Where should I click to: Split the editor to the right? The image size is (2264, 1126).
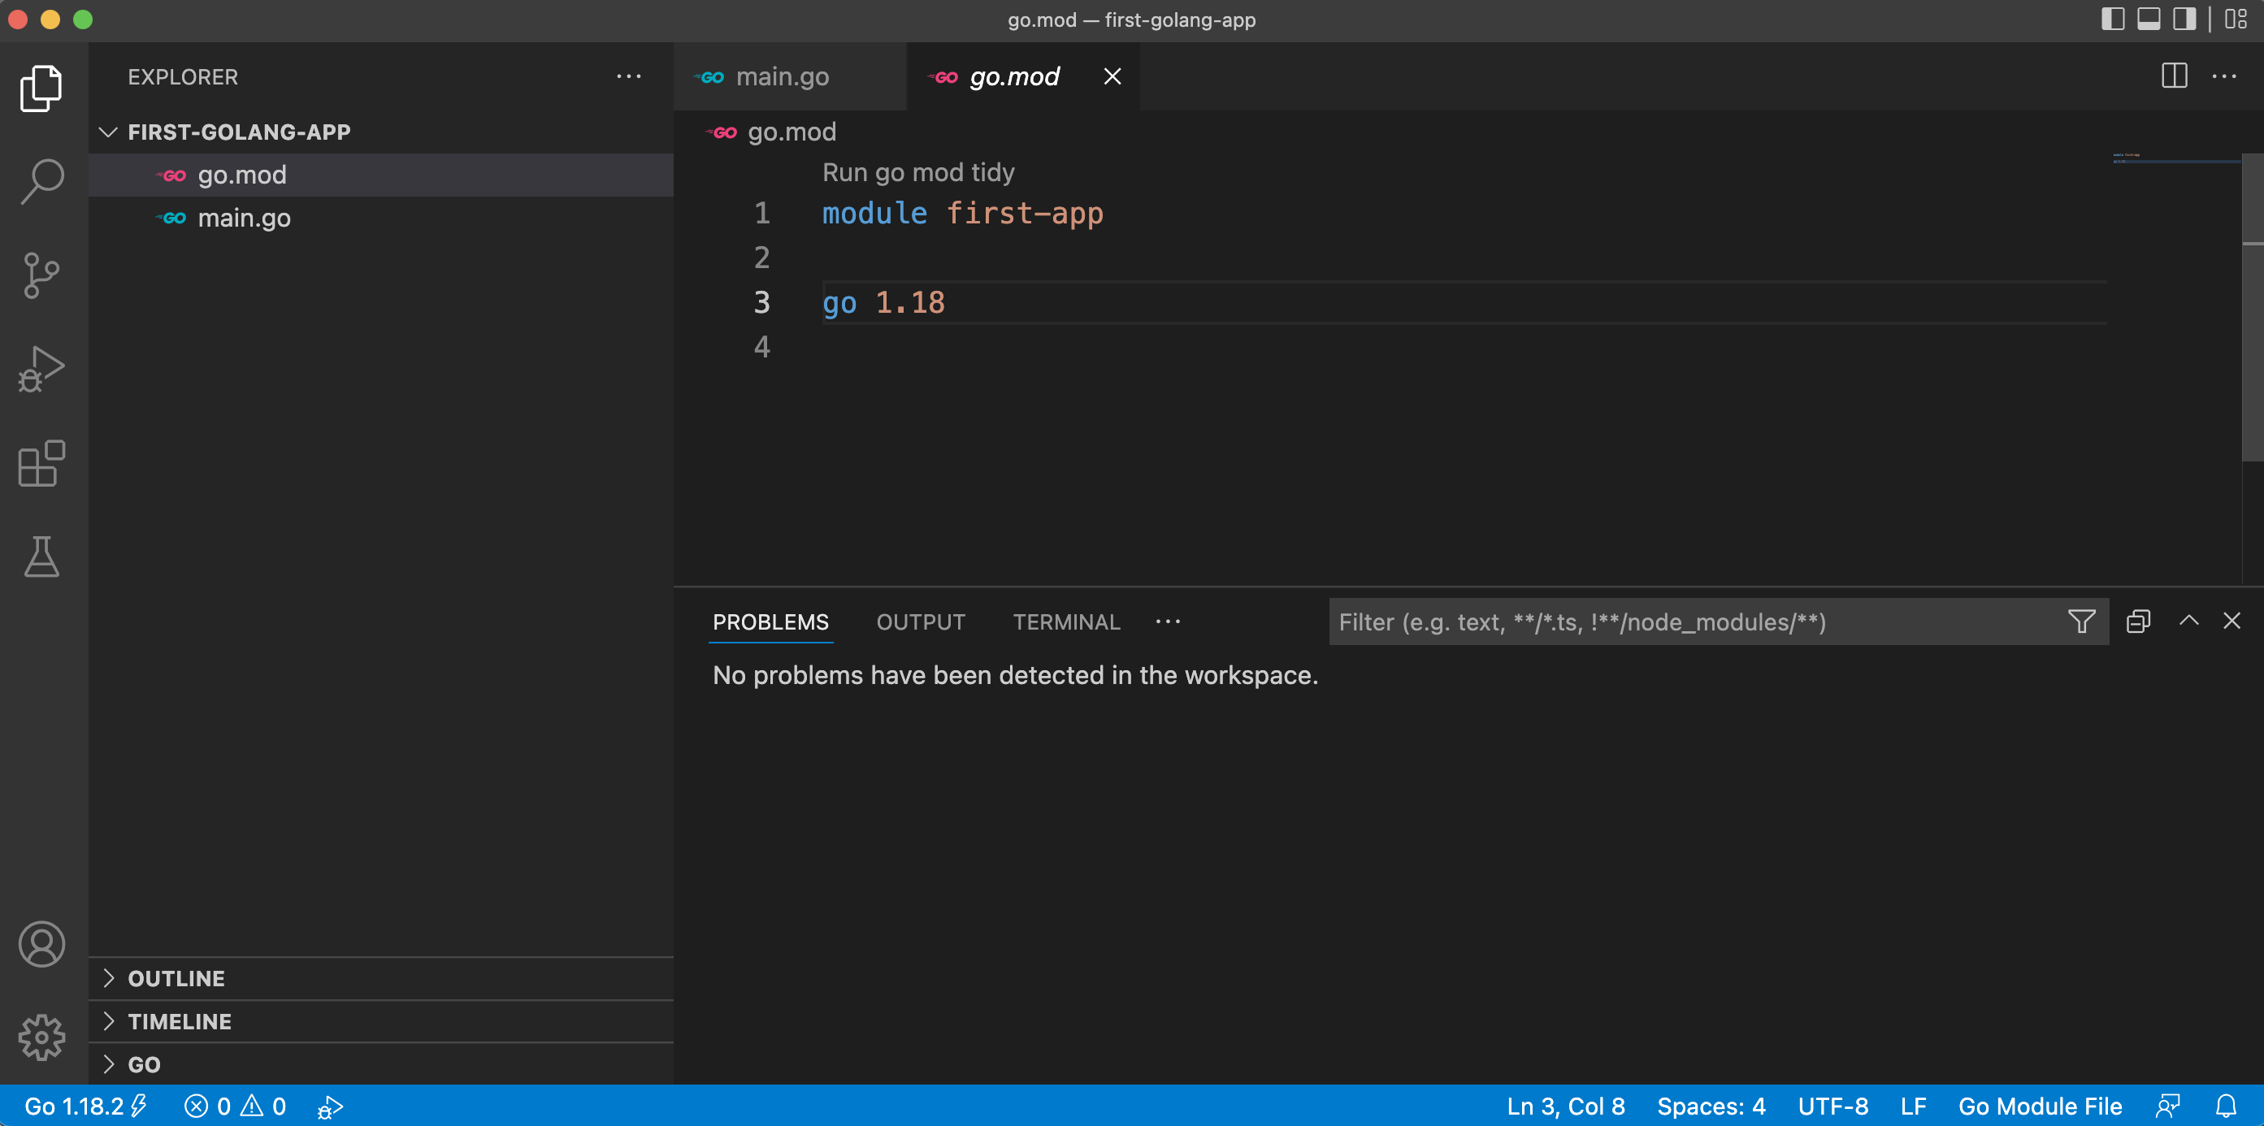point(2174,76)
